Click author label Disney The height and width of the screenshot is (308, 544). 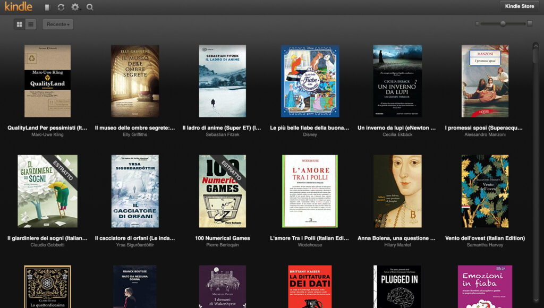(x=310, y=134)
